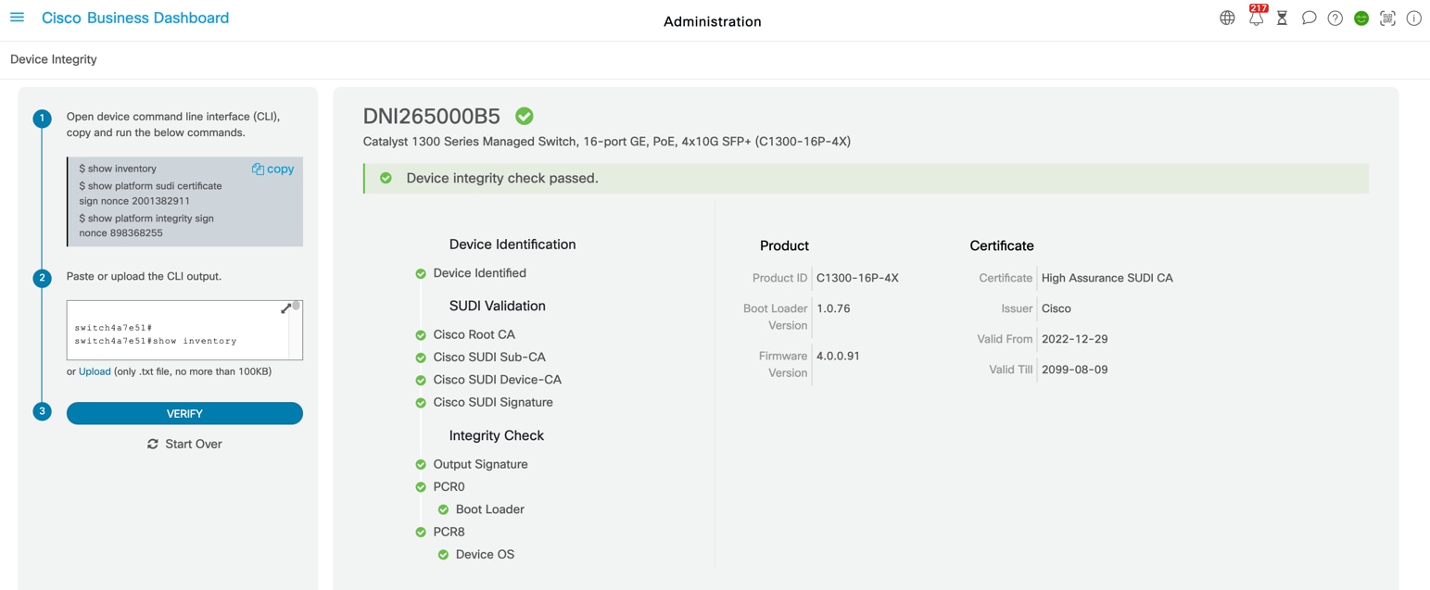Click inside the CLI output paste field

pyautogui.click(x=181, y=333)
